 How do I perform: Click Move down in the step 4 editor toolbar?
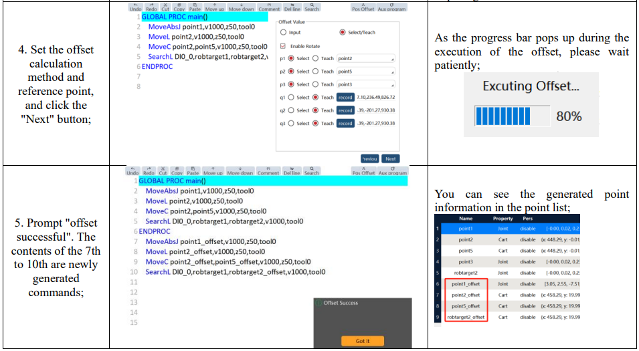click(x=242, y=7)
